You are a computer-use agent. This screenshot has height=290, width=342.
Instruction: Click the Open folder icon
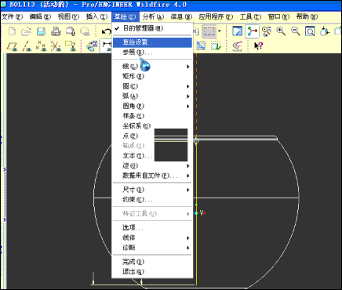[x=26, y=31]
